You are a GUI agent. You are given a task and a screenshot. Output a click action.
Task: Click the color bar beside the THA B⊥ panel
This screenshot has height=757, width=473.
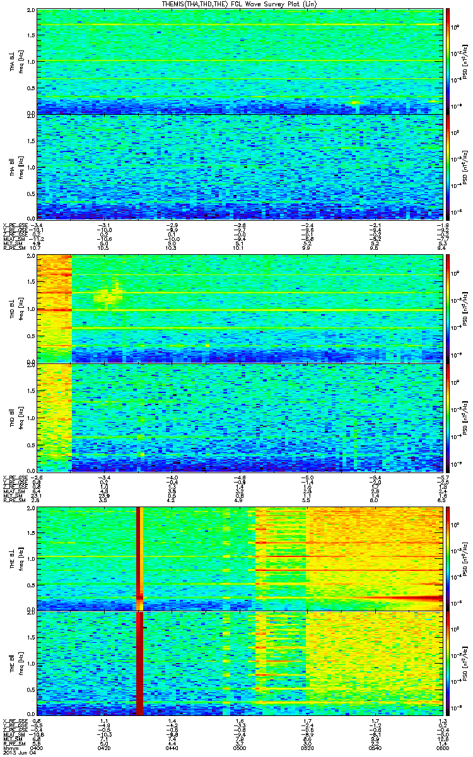(x=448, y=61)
